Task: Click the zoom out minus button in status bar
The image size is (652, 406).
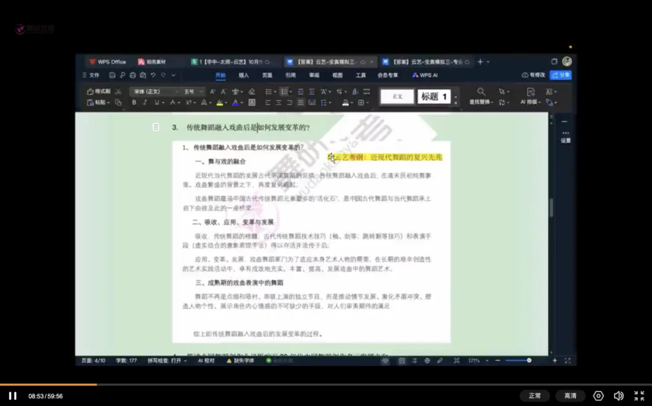Action: coord(497,361)
